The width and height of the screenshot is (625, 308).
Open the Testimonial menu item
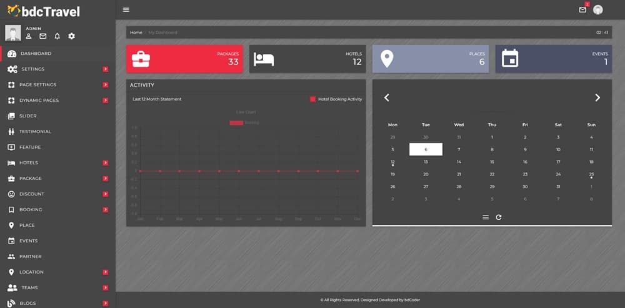click(35, 132)
